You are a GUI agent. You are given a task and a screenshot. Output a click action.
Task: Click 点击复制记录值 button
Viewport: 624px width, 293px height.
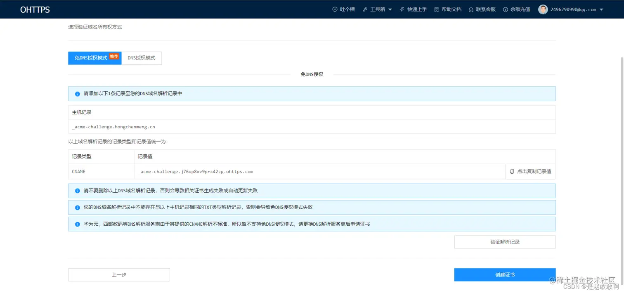pyautogui.click(x=530, y=171)
